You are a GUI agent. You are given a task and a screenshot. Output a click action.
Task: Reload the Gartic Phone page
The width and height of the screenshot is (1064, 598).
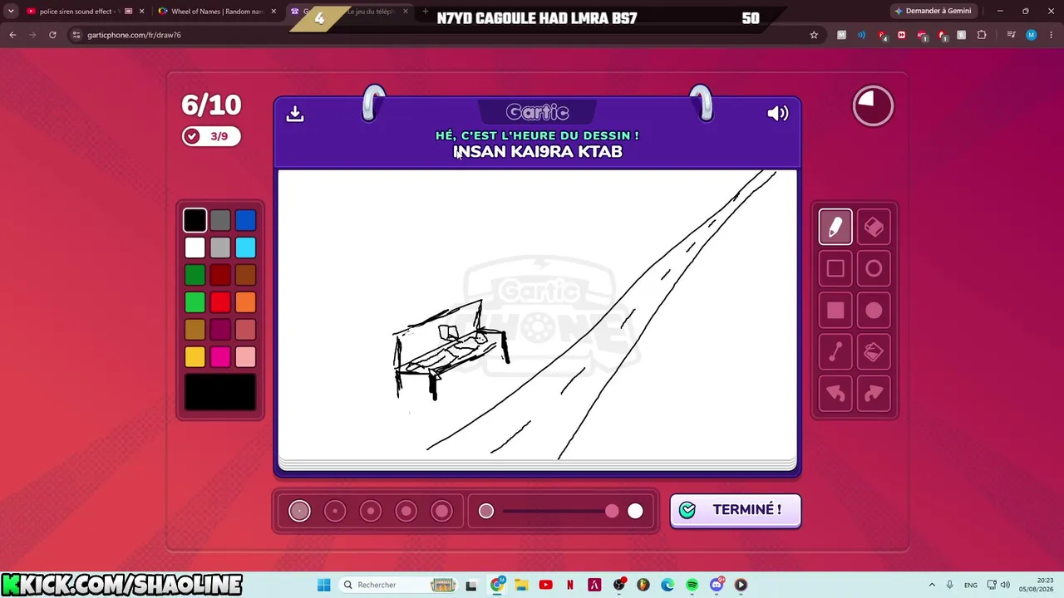[x=52, y=35]
